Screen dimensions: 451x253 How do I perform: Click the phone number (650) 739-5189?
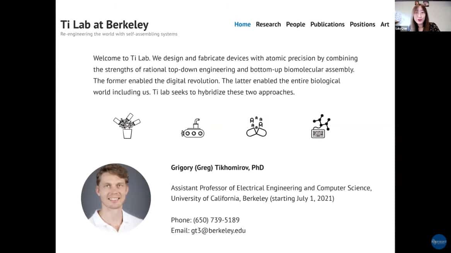coord(216,220)
